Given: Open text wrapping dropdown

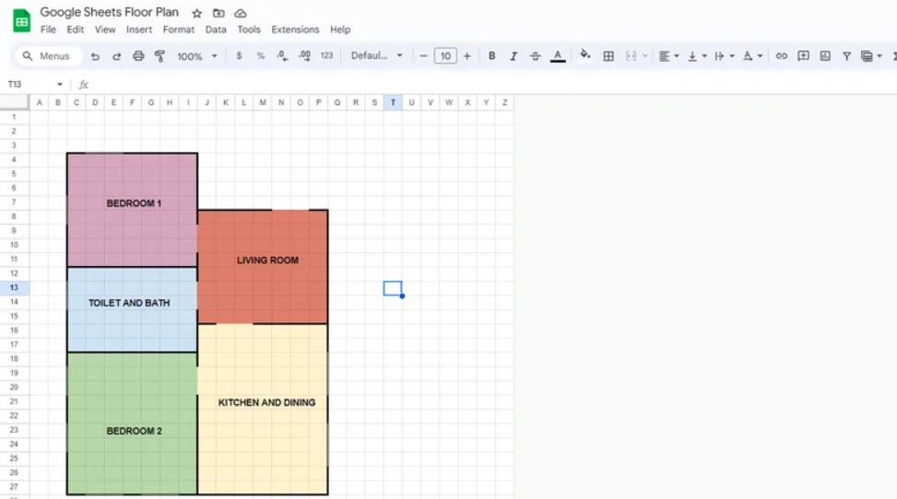Looking at the screenshot, I should point(725,56).
